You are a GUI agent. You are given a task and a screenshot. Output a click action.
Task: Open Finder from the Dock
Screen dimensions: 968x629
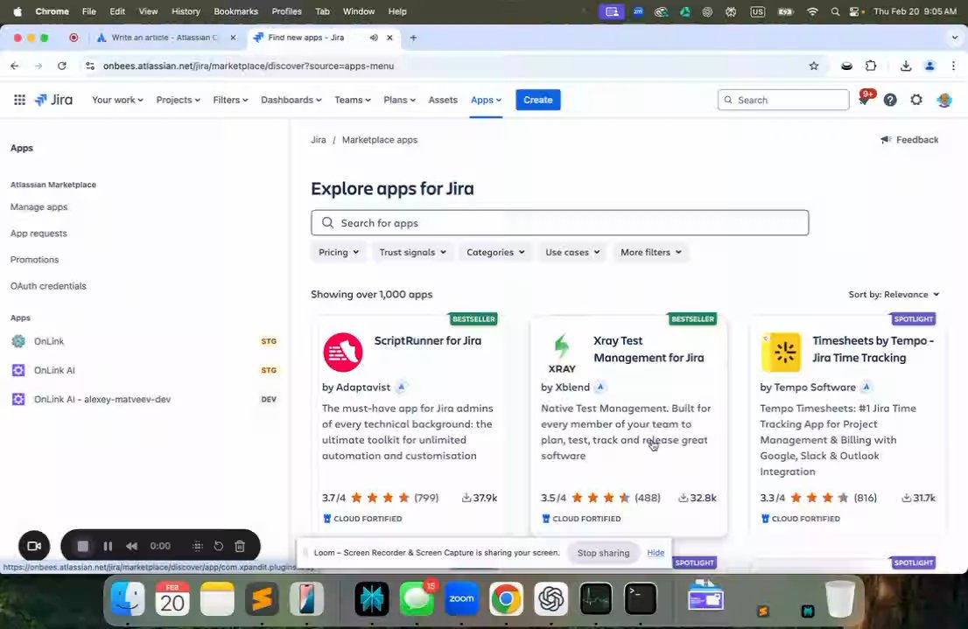click(128, 598)
